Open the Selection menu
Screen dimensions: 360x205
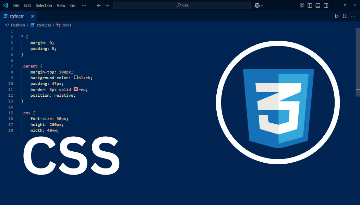pos(44,5)
